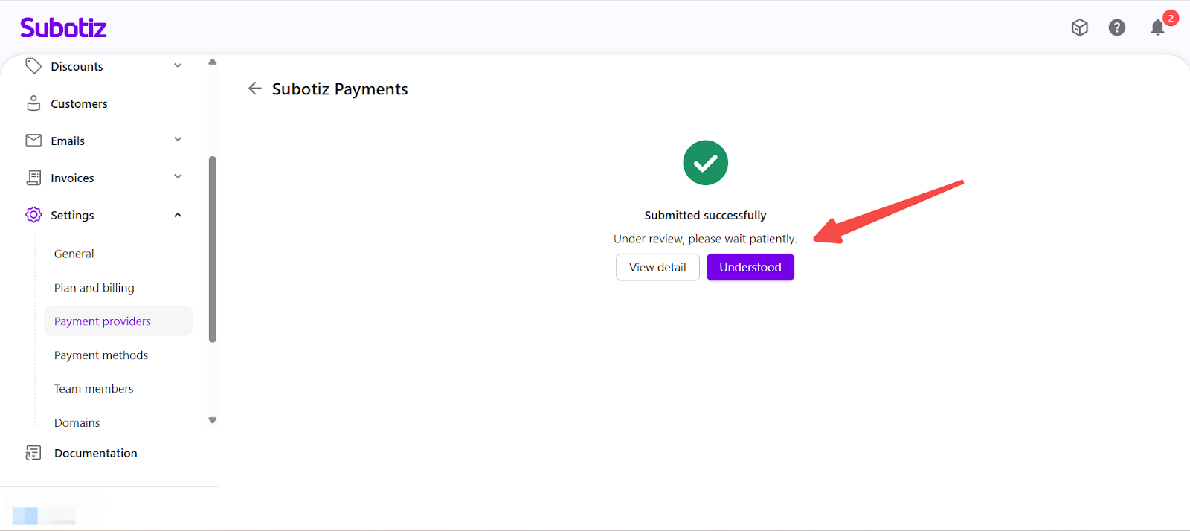
Task: Click the Subotiz logo
Action: (63, 28)
